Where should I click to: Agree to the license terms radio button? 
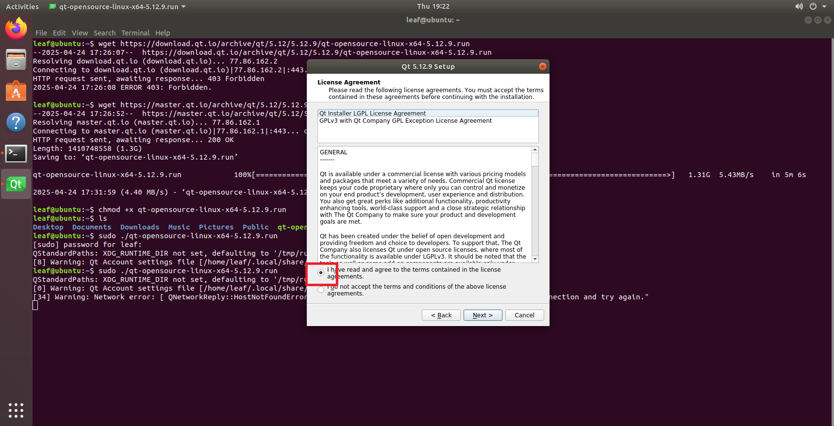coord(321,273)
